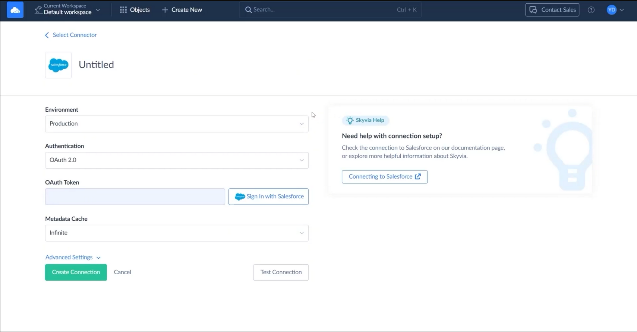This screenshot has height=332, width=637.
Task: Click Sign In with Salesforce
Action: pyautogui.click(x=268, y=197)
